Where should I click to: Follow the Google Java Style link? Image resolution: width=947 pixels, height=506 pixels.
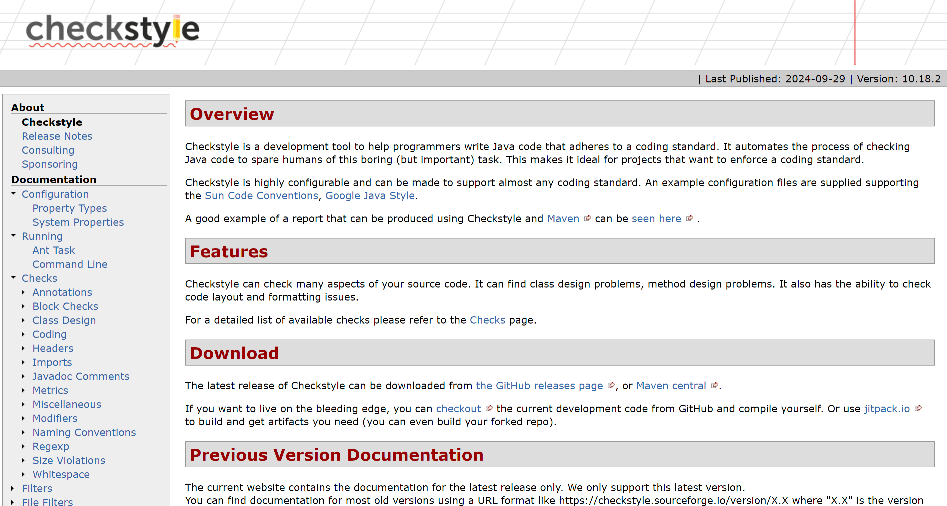[x=370, y=195]
